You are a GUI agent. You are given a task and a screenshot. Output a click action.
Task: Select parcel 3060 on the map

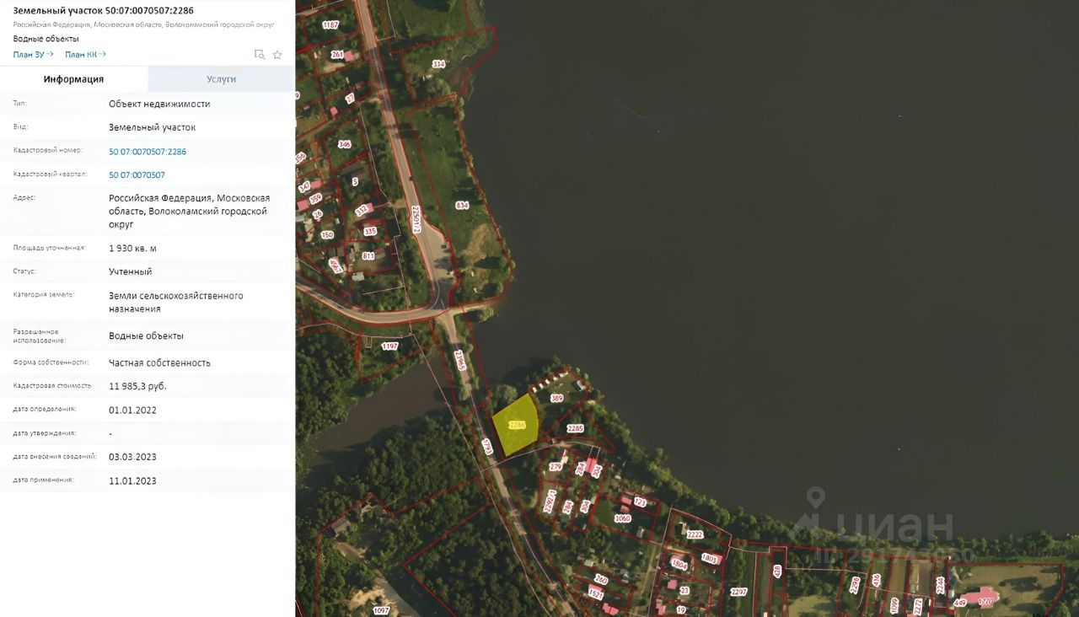[623, 518]
